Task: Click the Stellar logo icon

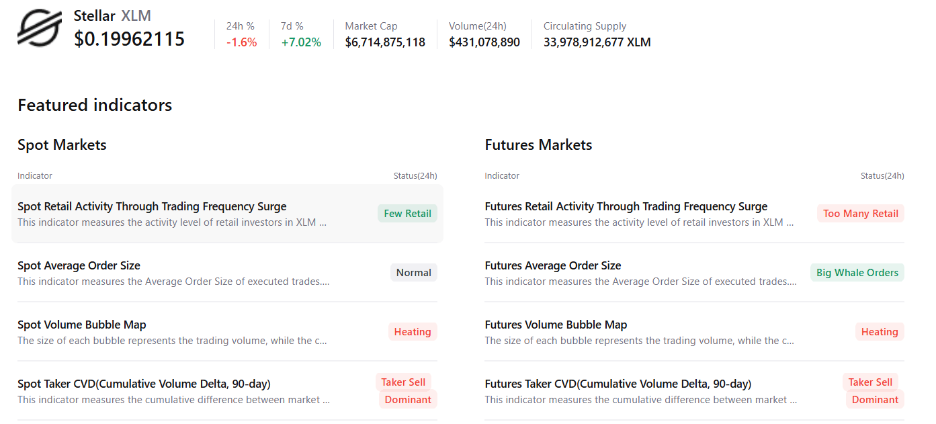Action: (40, 28)
